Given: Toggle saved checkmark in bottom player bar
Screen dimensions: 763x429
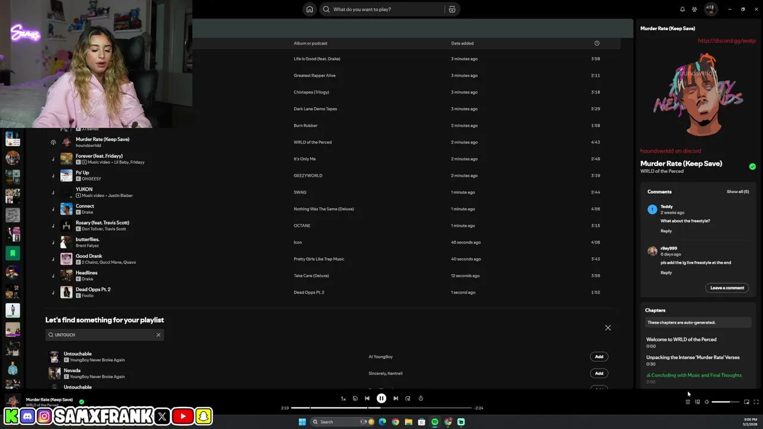Looking at the screenshot, I should (82, 402).
